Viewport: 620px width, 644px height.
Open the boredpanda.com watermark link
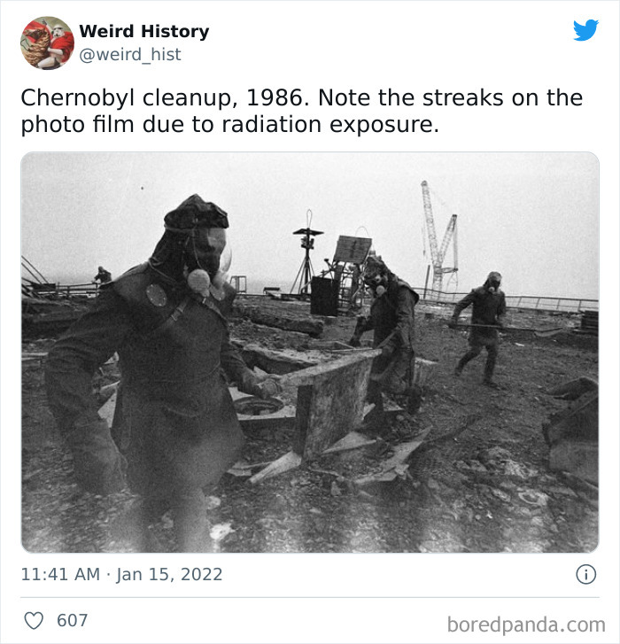click(526, 625)
